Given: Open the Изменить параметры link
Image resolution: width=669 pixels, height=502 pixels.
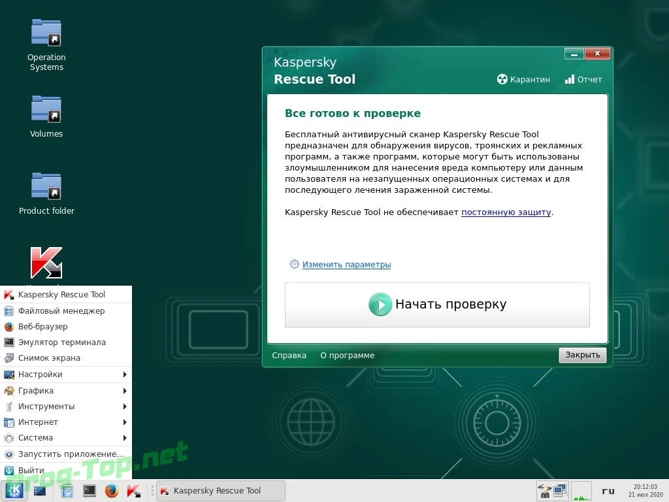Looking at the screenshot, I should (346, 264).
